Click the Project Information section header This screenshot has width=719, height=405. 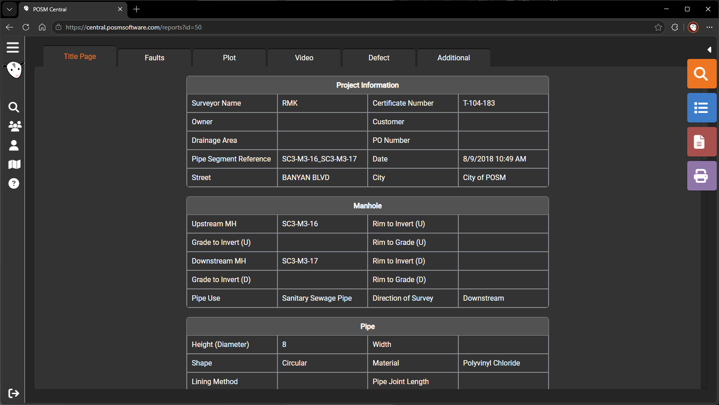[x=368, y=85]
